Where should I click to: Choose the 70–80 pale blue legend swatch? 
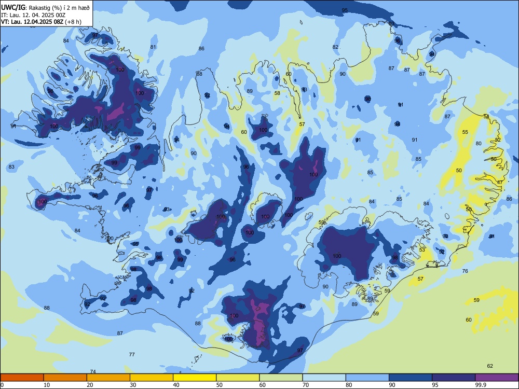324,378
